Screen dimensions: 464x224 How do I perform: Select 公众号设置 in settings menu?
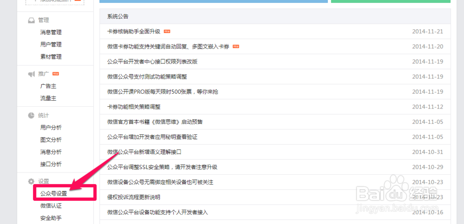click(x=53, y=194)
